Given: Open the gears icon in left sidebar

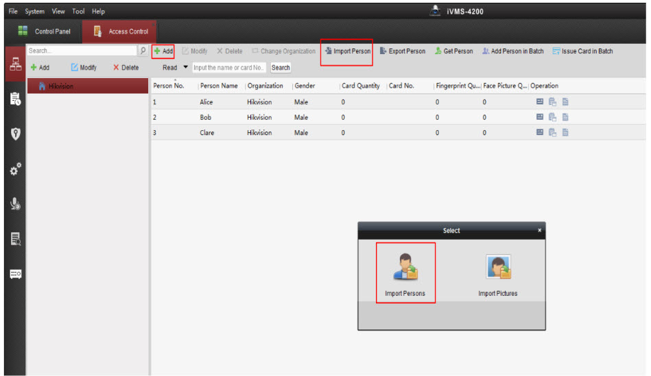Looking at the screenshot, I should pos(14,168).
